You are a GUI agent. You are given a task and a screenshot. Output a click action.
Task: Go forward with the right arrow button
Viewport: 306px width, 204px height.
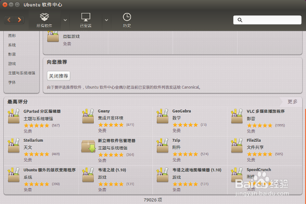tap(19, 20)
